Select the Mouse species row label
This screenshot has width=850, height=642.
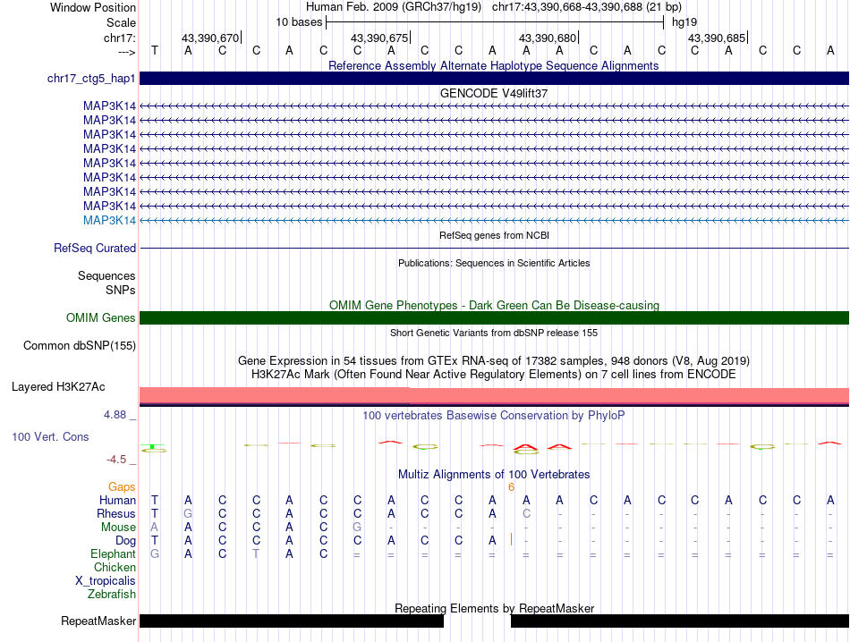coord(118,528)
